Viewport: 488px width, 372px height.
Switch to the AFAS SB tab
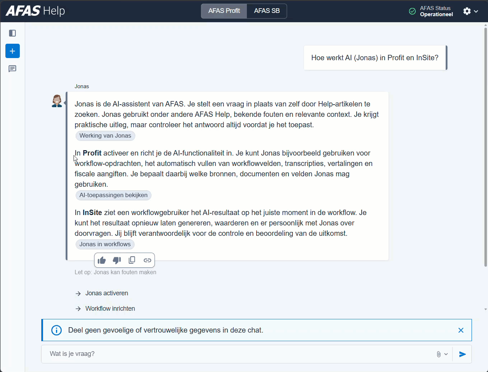(x=267, y=11)
